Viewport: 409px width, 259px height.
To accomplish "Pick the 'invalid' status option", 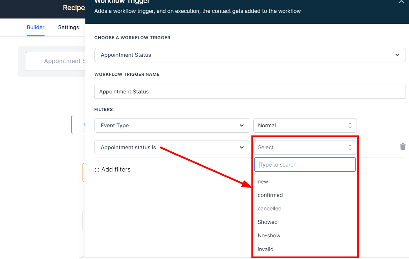I will tap(266, 249).
